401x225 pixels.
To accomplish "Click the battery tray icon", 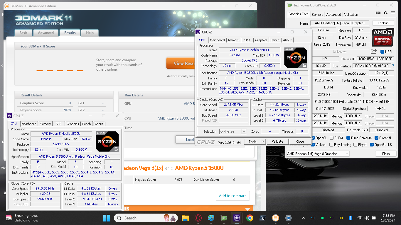I will point(374,218).
